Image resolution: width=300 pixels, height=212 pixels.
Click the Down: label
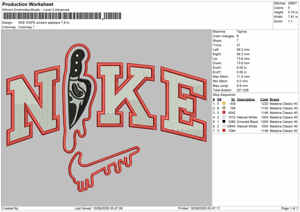[x=217, y=63]
